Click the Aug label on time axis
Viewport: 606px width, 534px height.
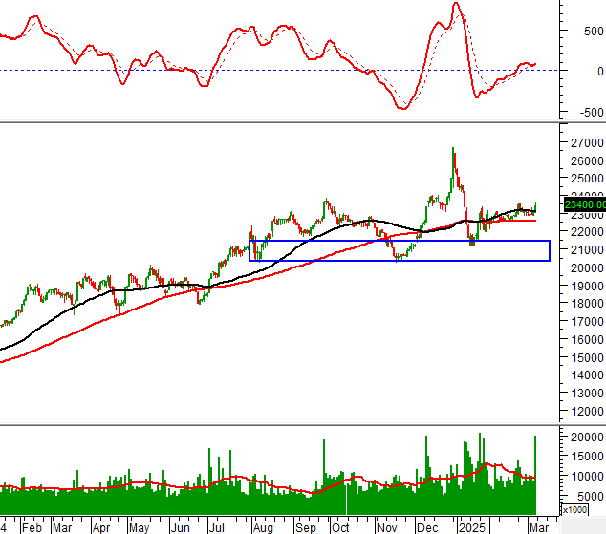click(x=263, y=528)
